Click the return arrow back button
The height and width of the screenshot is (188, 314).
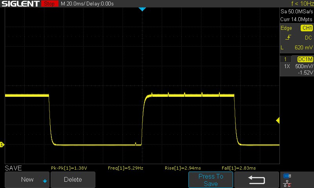[257, 180]
